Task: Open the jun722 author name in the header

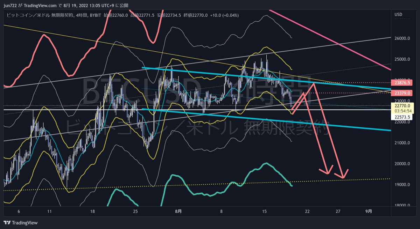Action: [x=10, y=6]
